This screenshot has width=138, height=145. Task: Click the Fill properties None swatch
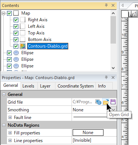pyautogui.click(x=88, y=133)
